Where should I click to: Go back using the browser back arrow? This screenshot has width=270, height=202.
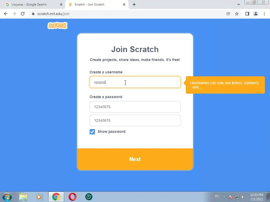[x=6, y=14]
